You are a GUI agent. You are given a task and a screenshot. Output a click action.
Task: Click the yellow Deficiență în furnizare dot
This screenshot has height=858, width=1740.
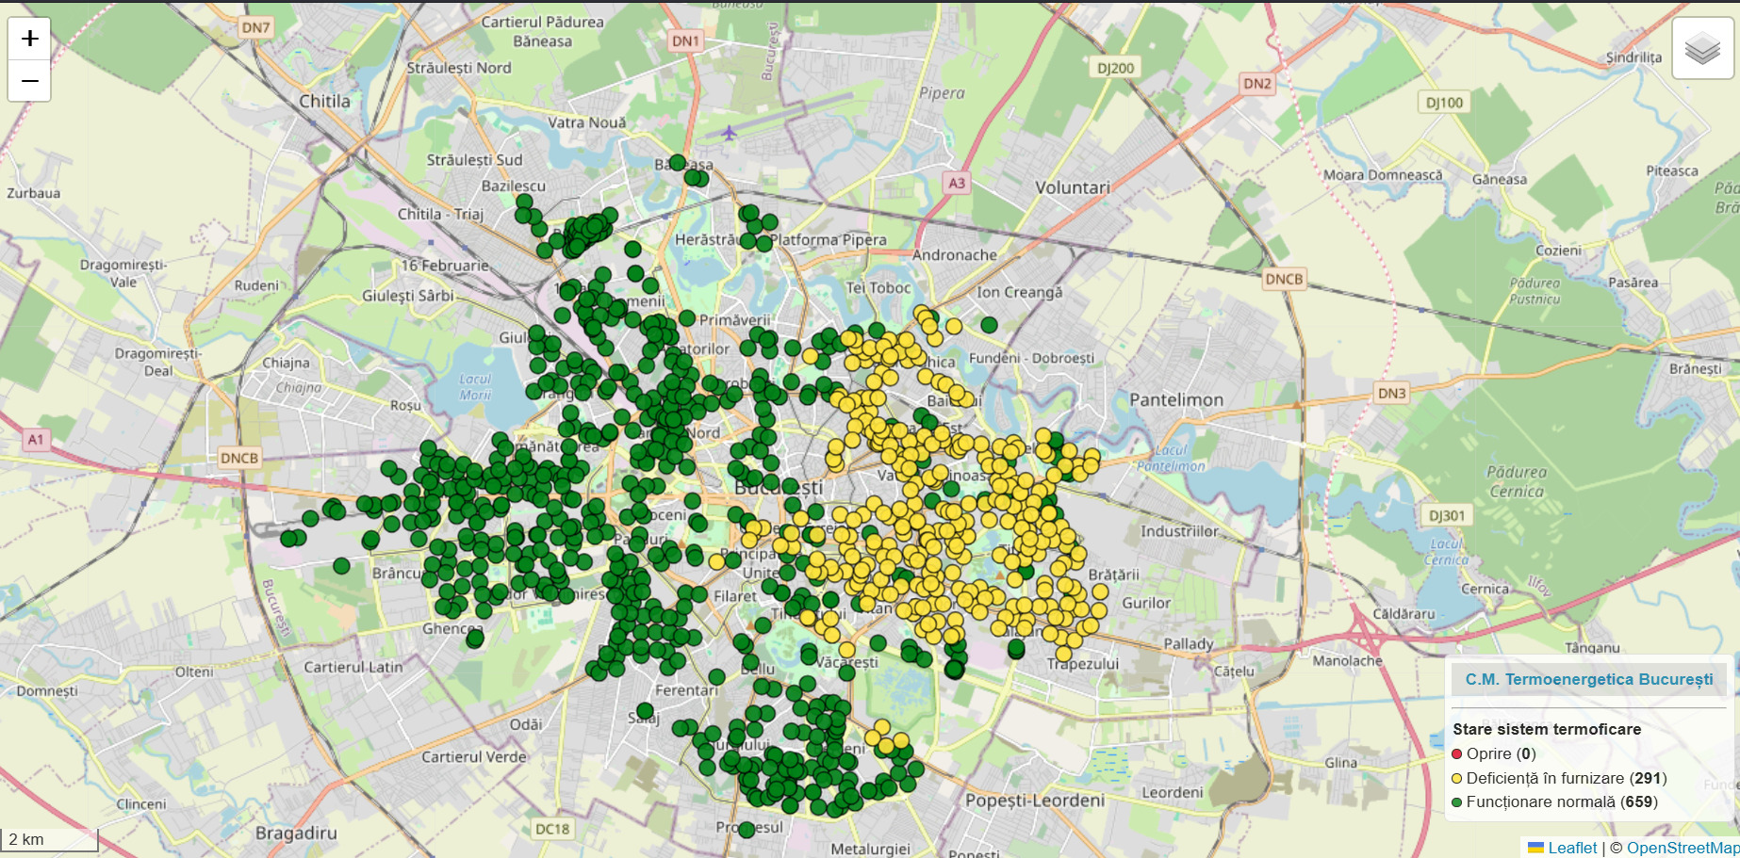1457,778
